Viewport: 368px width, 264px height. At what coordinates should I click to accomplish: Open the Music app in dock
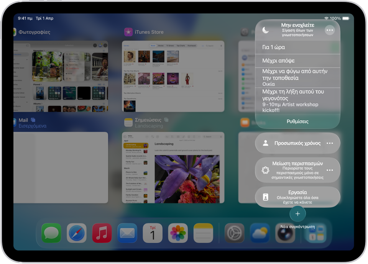(x=102, y=233)
